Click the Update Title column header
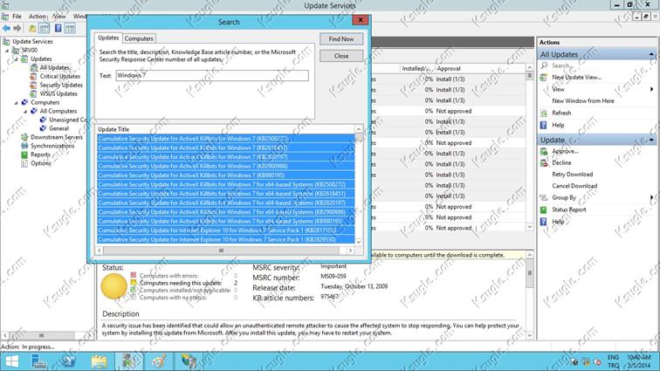The width and height of the screenshot is (660, 371). pos(225,129)
